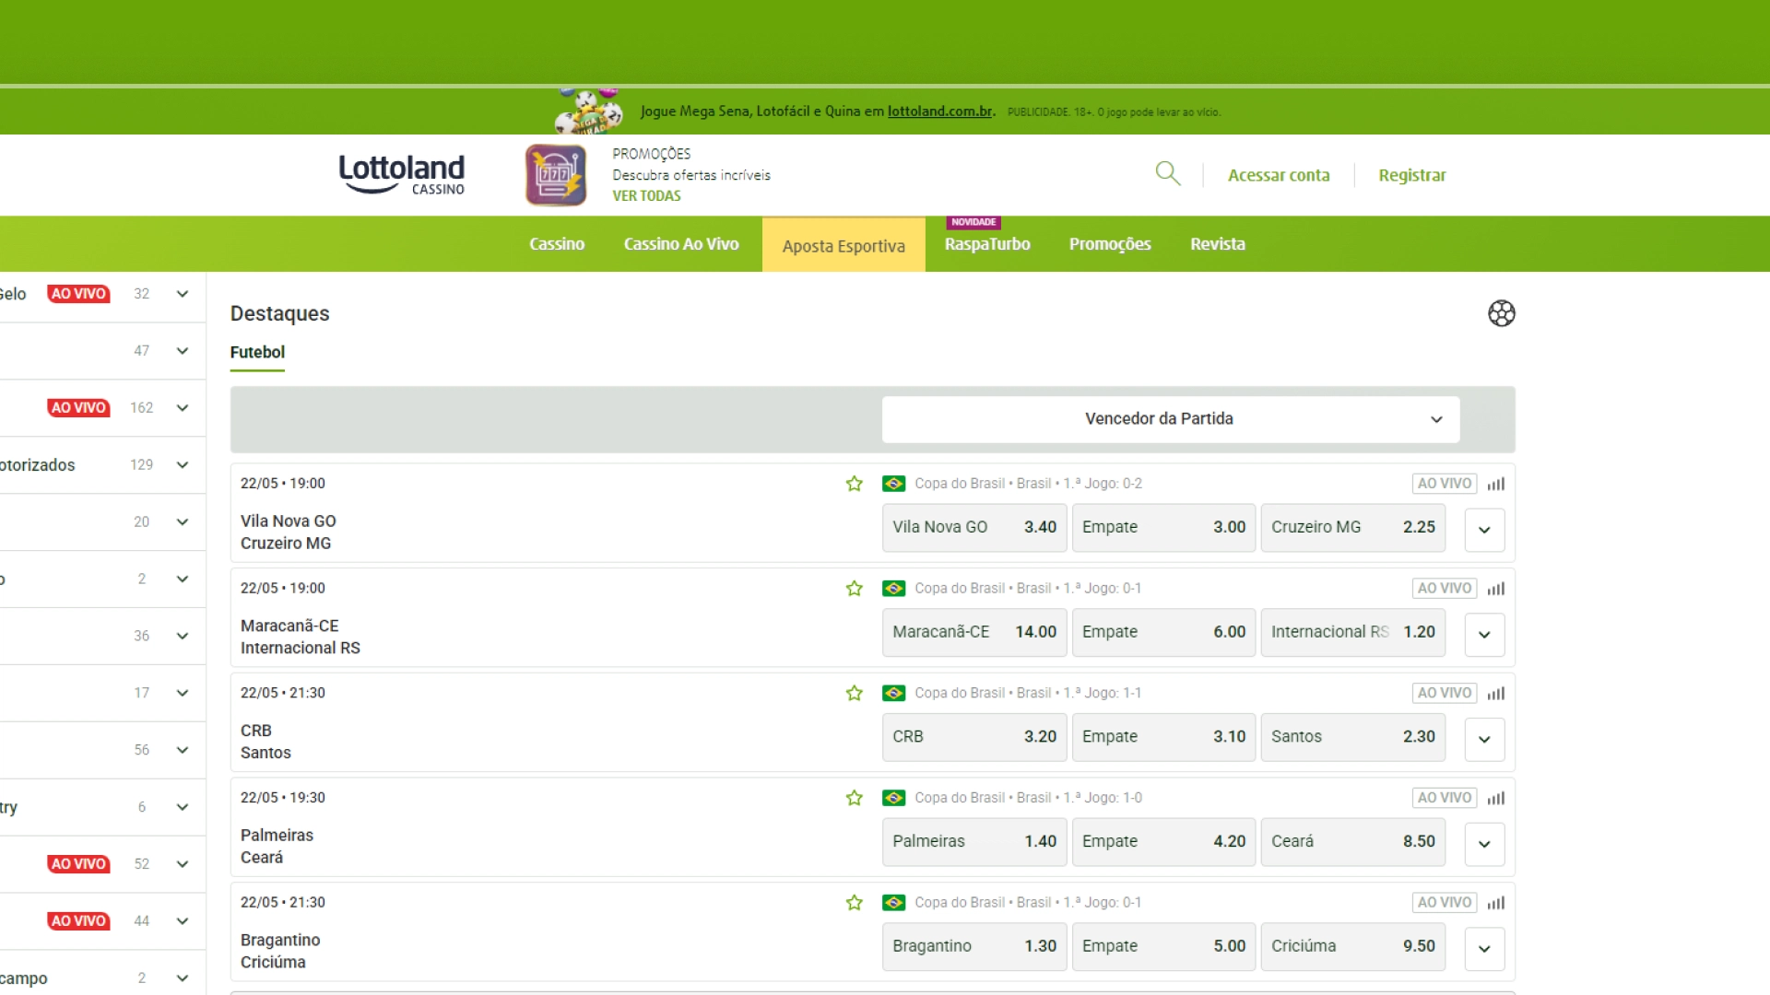Open stats bars icon for Bragantino match
The image size is (1770, 995).
[1495, 903]
